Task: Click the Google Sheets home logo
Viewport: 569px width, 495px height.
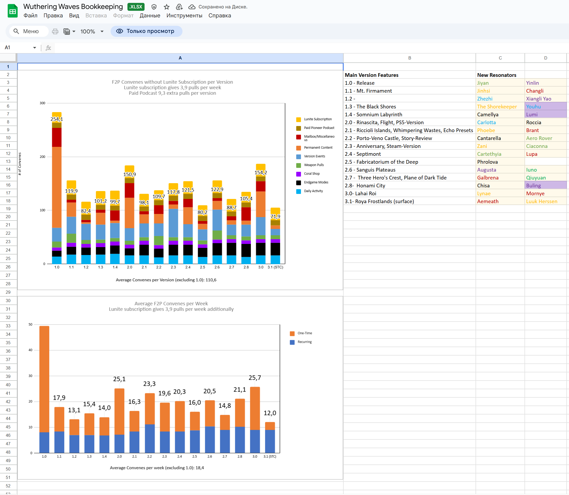Action: coord(12,11)
